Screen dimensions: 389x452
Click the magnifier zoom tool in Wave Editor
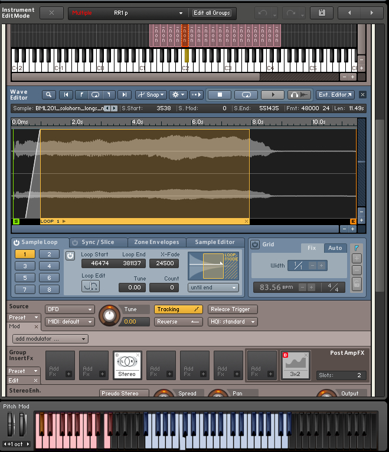[x=49, y=94]
